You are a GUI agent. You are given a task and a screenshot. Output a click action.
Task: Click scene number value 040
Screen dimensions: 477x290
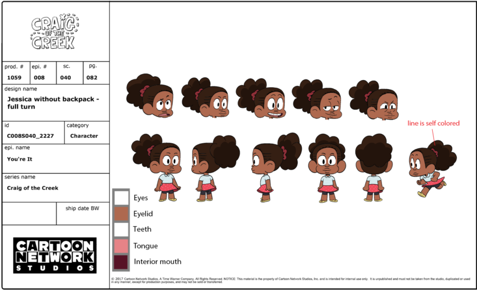65,77
